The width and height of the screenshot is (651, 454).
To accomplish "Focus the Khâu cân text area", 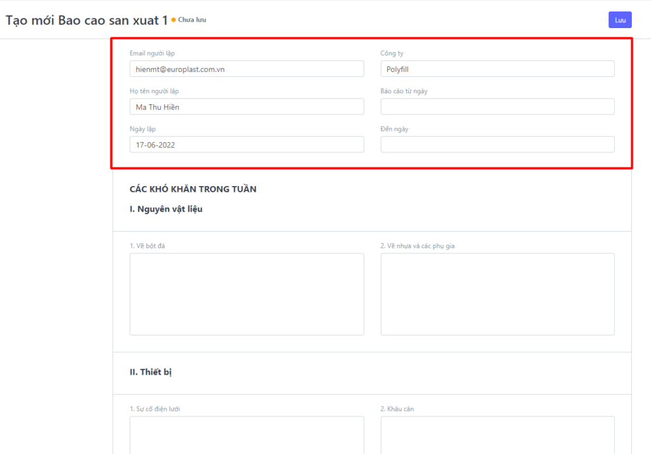I will coord(497,435).
